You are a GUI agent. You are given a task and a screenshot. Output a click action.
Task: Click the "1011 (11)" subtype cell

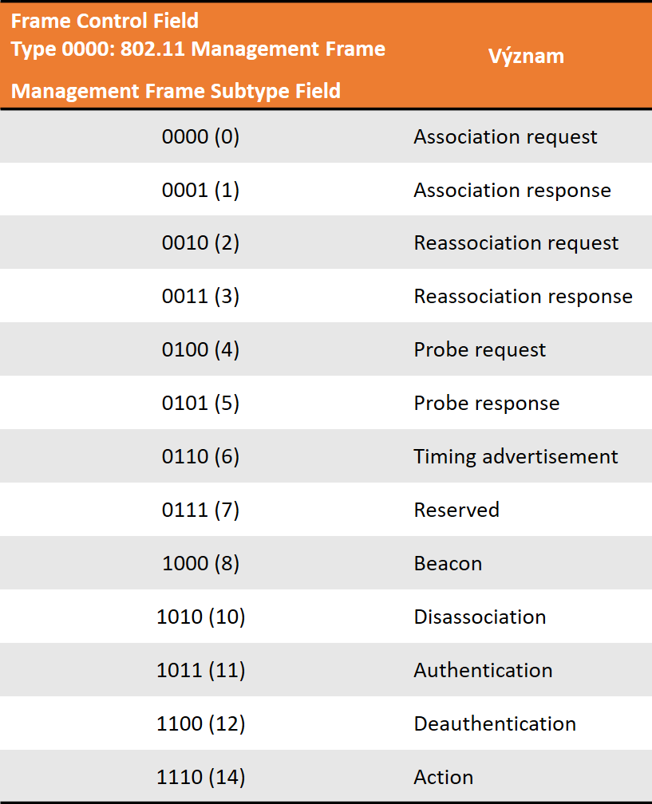click(x=200, y=671)
